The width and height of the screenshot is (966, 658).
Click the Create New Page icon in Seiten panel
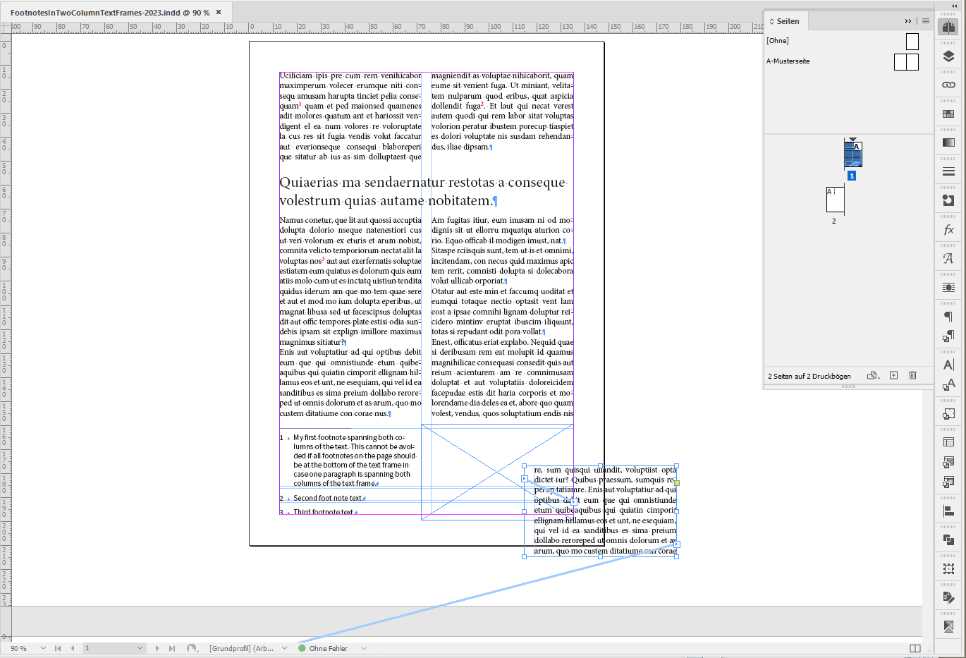894,375
